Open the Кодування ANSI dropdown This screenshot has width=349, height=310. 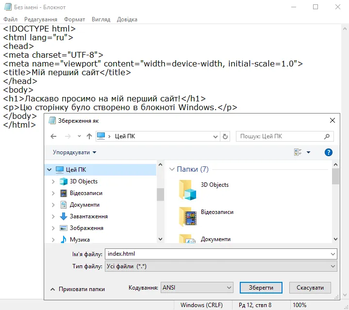(197, 288)
